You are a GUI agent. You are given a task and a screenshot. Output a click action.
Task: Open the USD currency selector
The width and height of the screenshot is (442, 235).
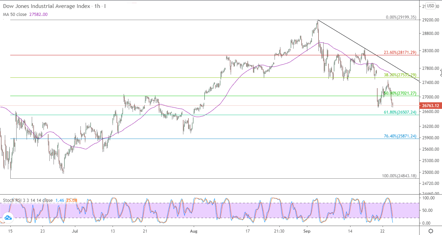pos(431,6)
